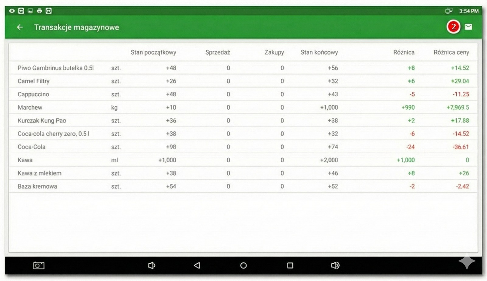The image size is (487, 281).
Task: Open recent apps square button
Action: (x=290, y=265)
